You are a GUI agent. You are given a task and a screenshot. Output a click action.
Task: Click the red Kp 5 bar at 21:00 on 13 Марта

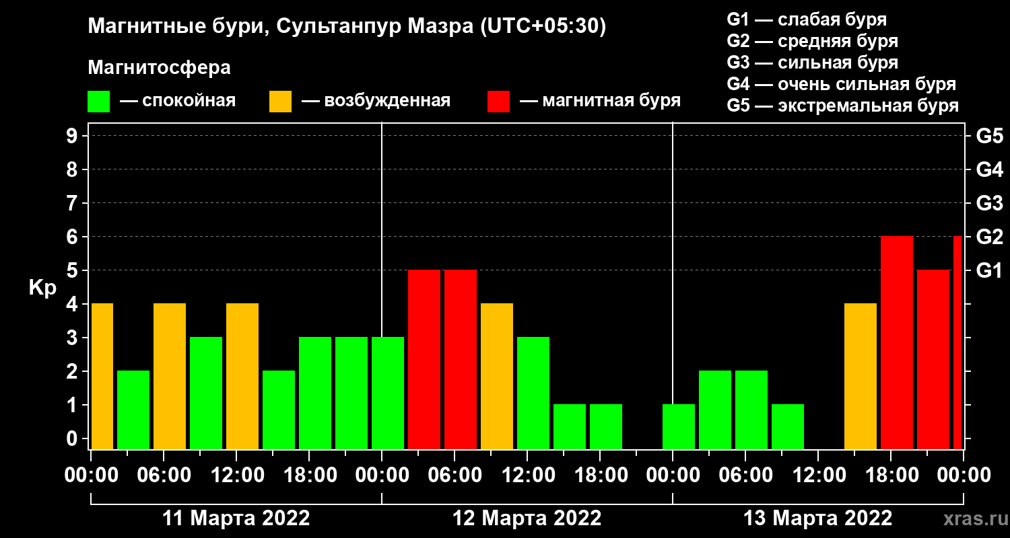click(x=933, y=360)
